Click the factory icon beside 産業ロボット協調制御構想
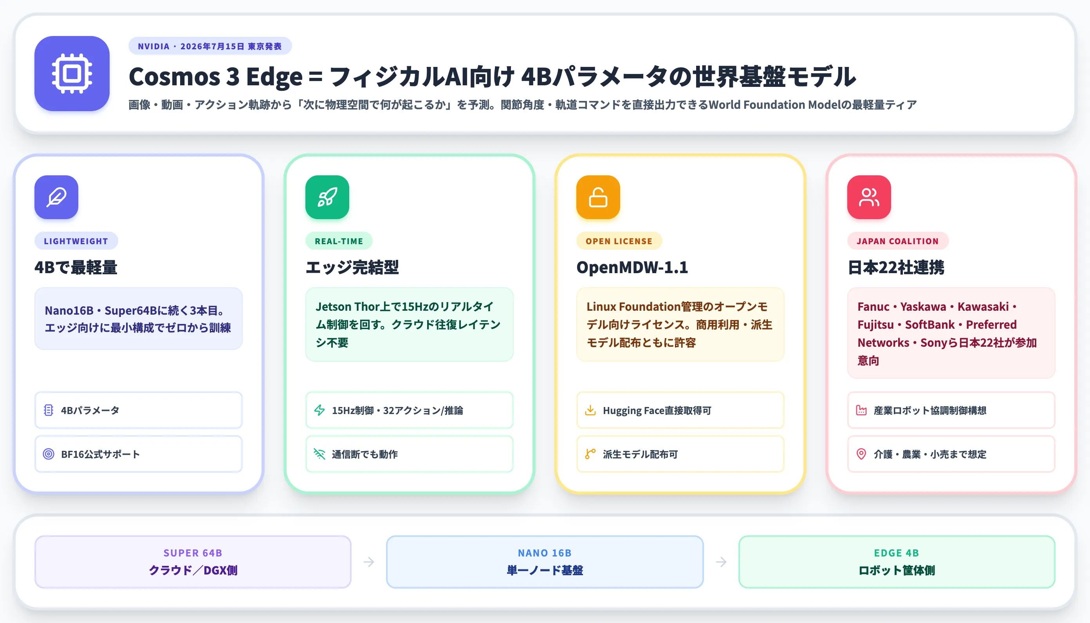 861,411
